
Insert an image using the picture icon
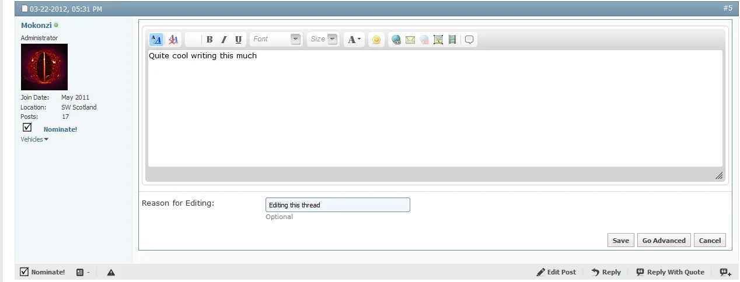438,40
